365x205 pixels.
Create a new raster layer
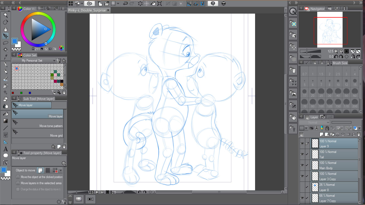pos(322,134)
